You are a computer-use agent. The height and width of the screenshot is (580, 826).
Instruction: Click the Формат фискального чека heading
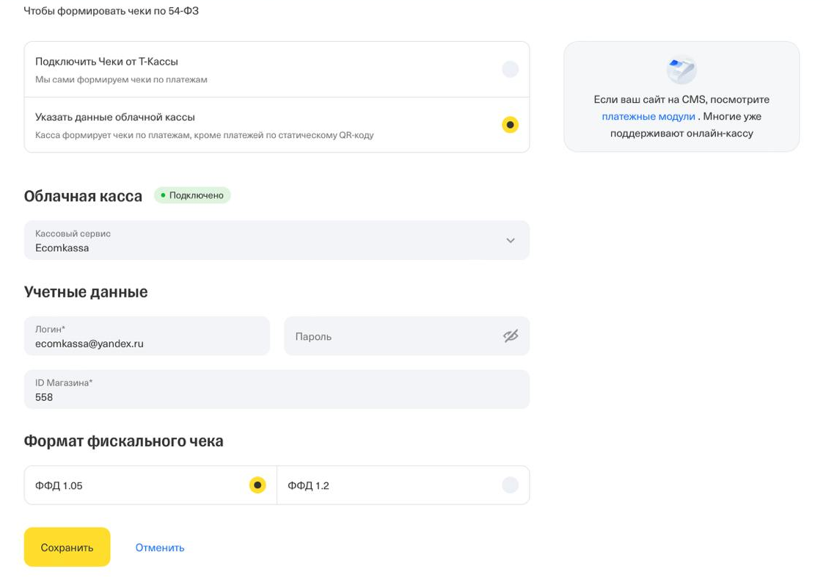(x=123, y=441)
